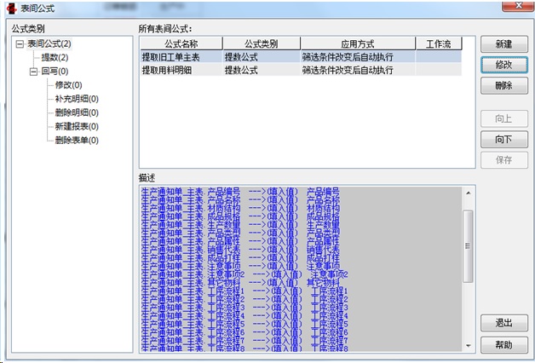Viewport: 535px width, 363px height.
Task: Exit dialog via 退出 button
Action: pyautogui.click(x=503, y=324)
